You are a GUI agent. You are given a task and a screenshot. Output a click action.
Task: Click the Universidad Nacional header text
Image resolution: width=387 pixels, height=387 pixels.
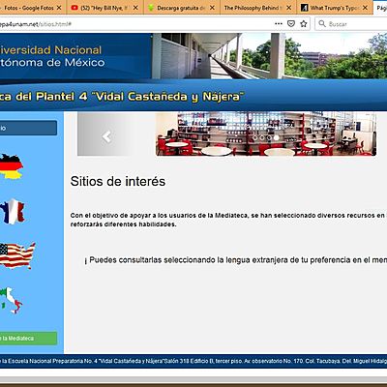point(50,50)
